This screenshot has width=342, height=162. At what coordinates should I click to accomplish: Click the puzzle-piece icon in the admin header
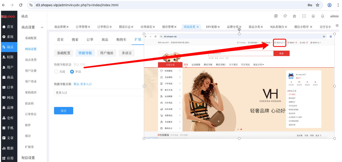(294, 16)
